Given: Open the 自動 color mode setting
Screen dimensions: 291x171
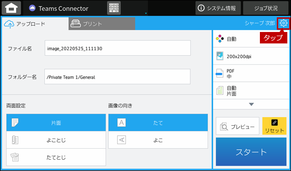Looking at the screenshot, I should (x=251, y=39).
